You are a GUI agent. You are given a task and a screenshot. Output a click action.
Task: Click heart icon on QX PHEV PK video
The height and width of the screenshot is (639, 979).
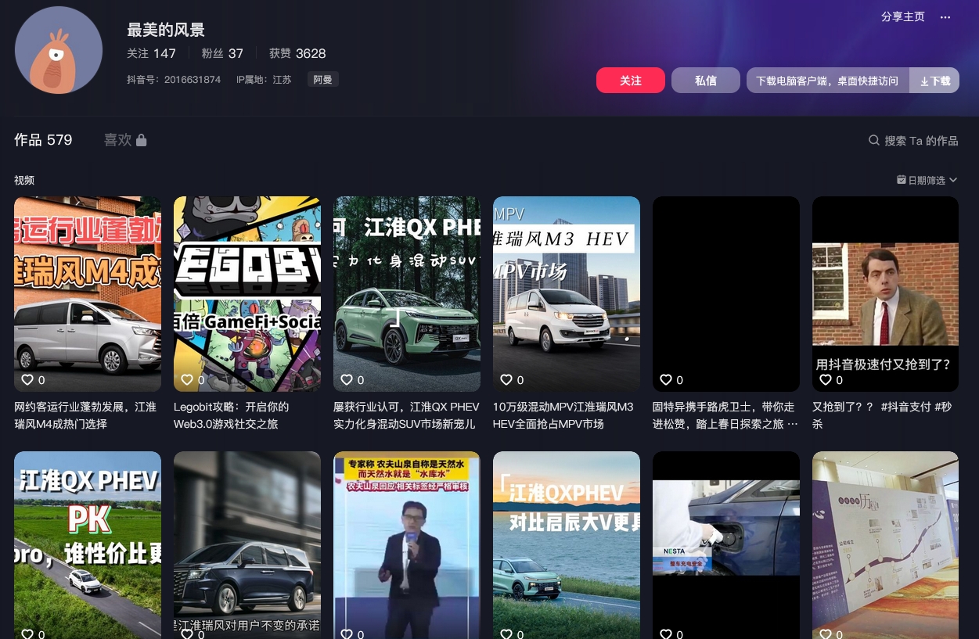coord(27,634)
